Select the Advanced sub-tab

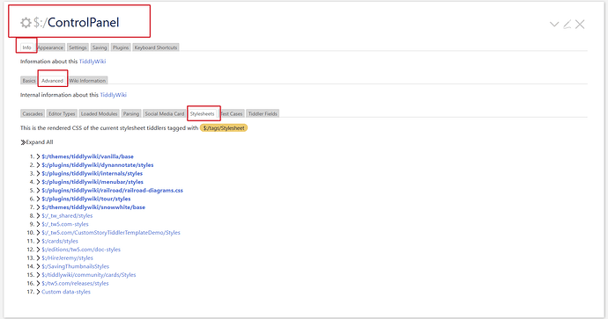pos(52,81)
